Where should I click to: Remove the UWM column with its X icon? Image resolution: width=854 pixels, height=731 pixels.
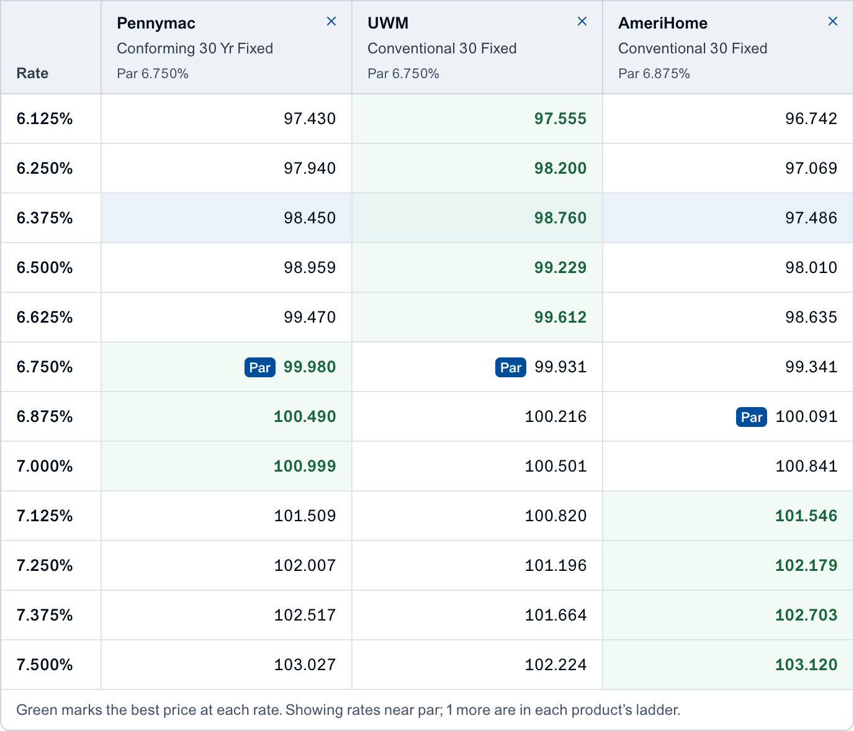[x=582, y=22]
